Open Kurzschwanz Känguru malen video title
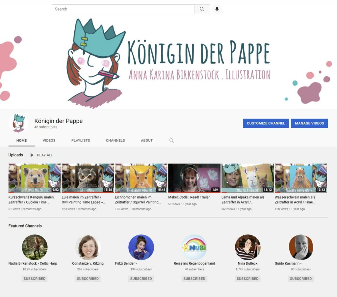The height and width of the screenshot is (297, 337). 31,200
